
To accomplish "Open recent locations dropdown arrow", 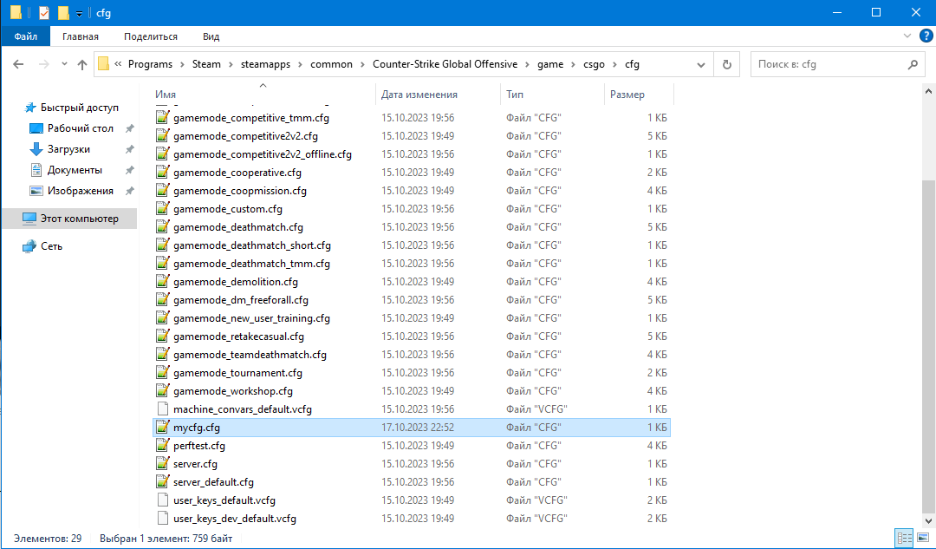I will tap(64, 64).
